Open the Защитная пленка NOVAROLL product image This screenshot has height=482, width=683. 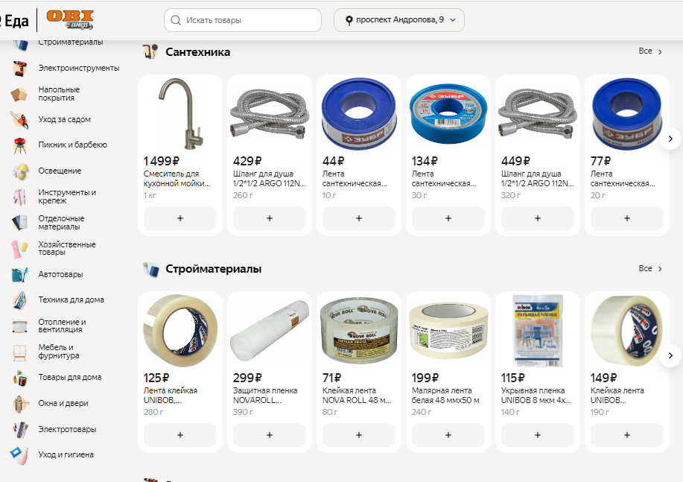pos(269,331)
